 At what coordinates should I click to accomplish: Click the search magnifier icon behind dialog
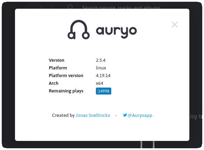pos(70,7)
